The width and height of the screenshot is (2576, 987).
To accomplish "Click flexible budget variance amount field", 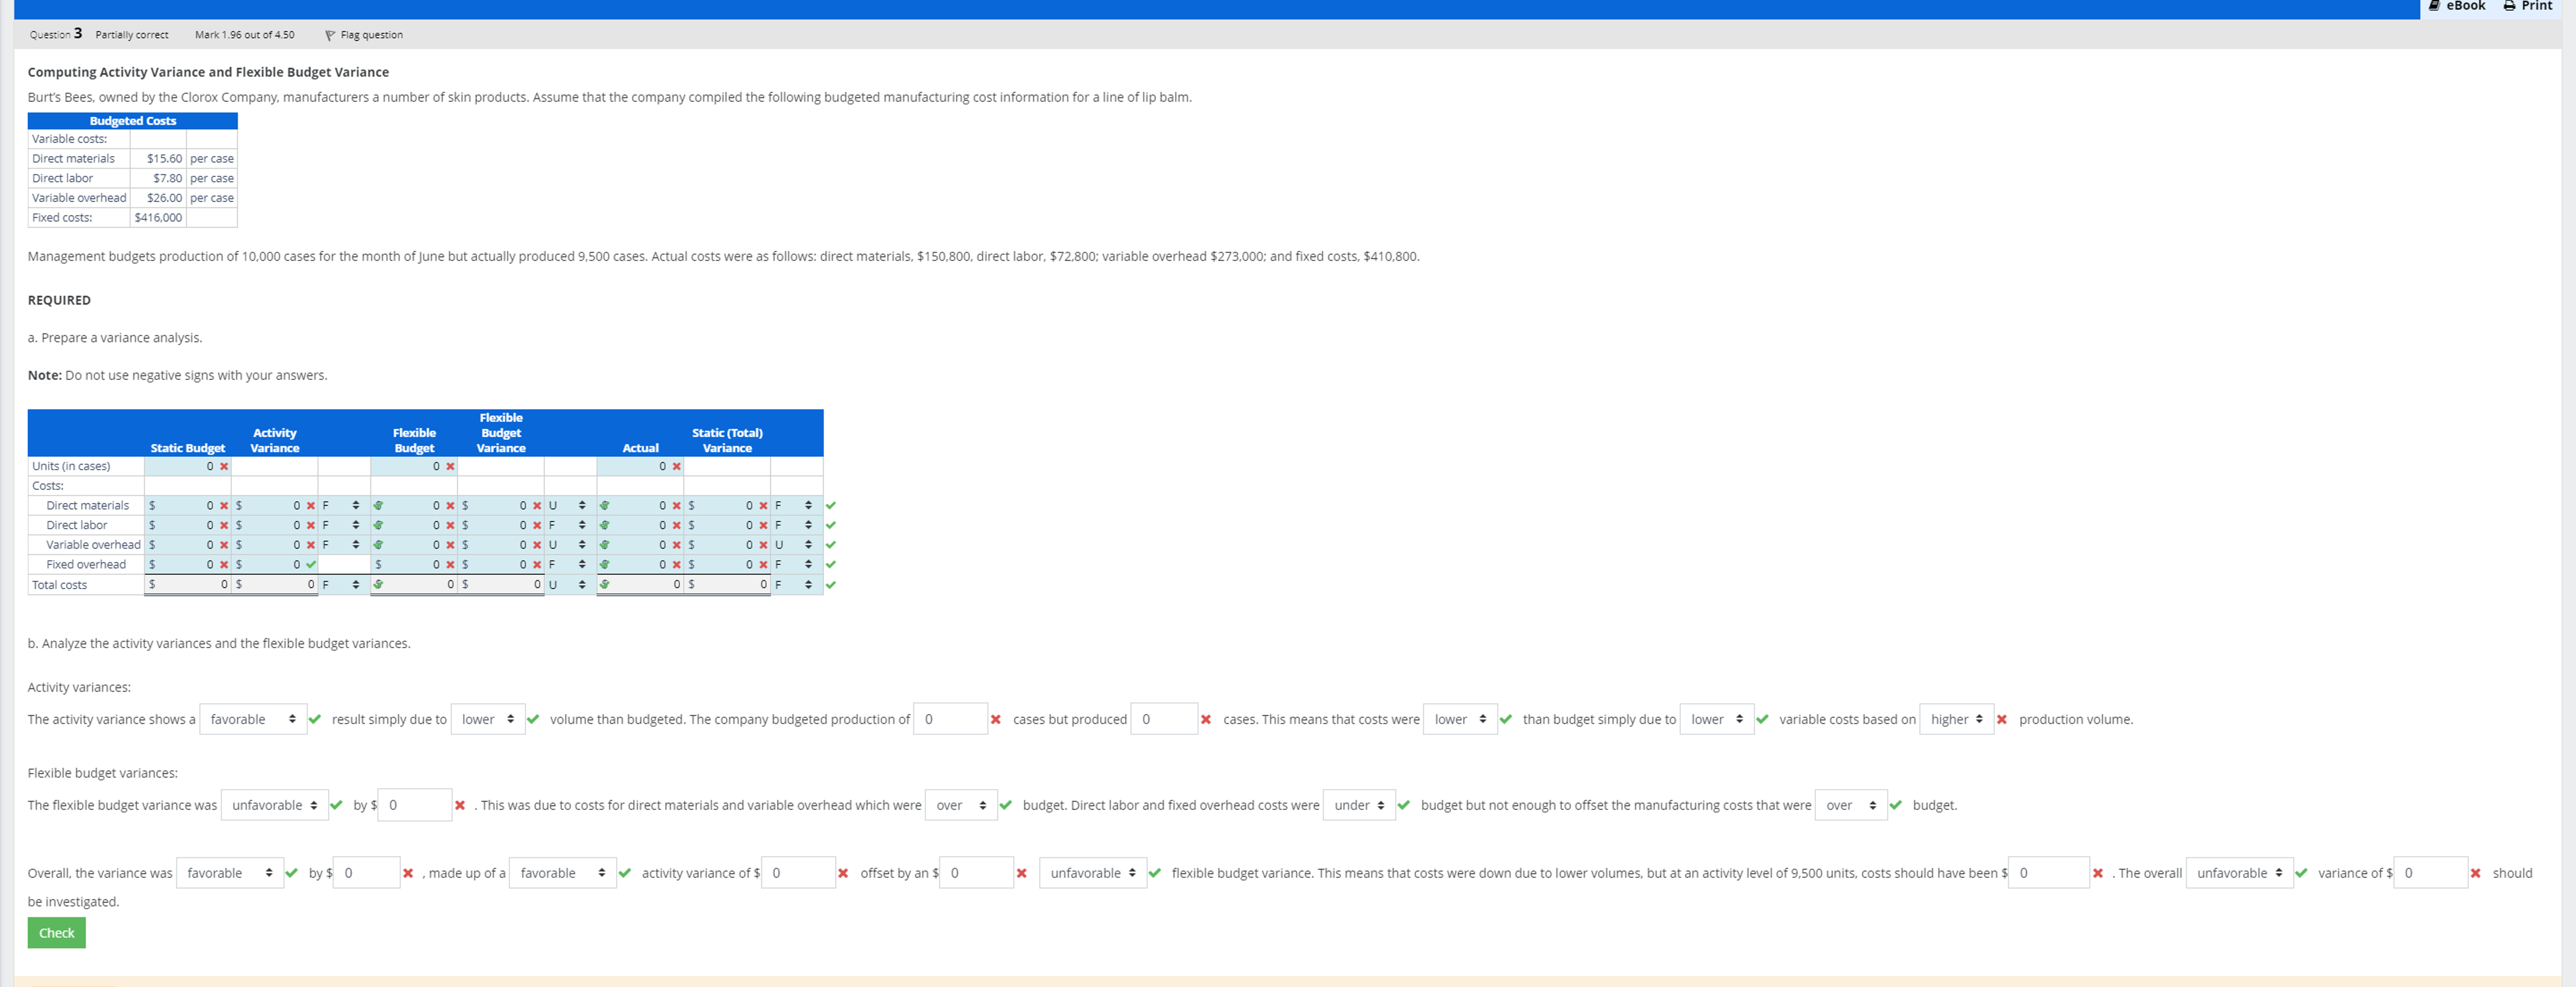I will 414,805.
